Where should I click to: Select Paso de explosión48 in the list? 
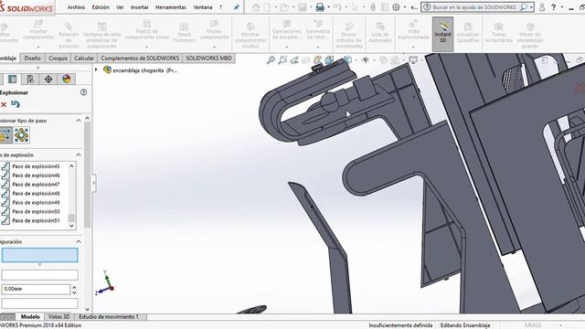click(36, 194)
